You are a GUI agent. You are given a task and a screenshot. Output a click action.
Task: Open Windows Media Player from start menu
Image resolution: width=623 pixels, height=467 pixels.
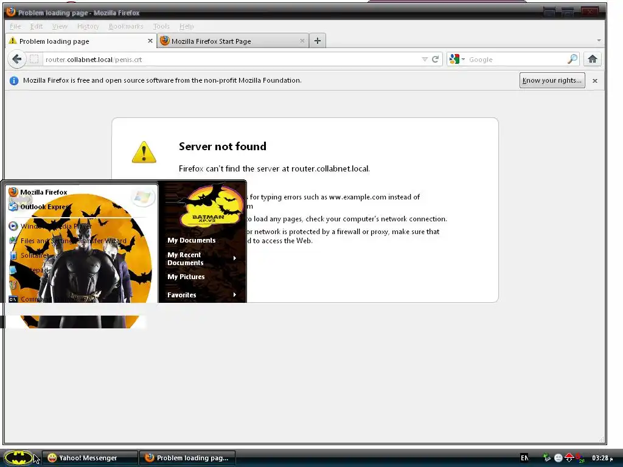(x=50, y=226)
